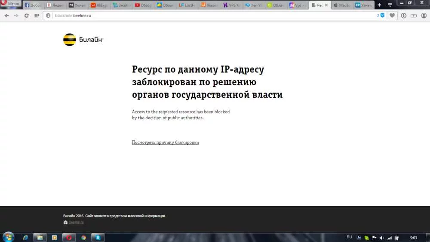Open the downloads icon in toolbar
The height and width of the screenshot is (242, 430).
point(404,16)
